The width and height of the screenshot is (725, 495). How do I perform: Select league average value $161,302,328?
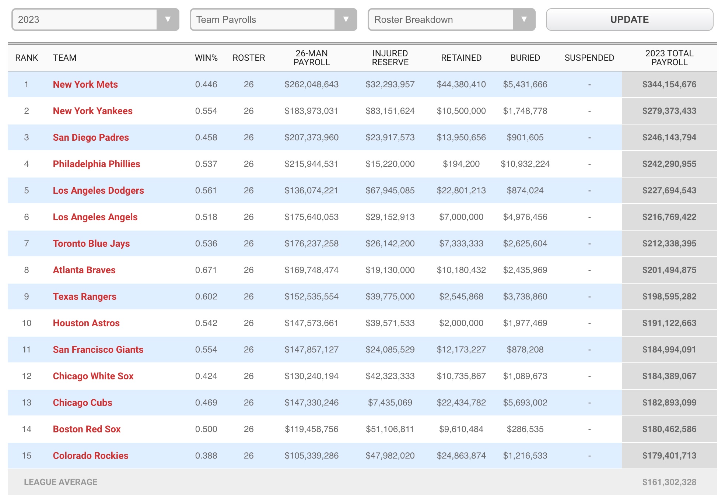pyautogui.click(x=669, y=482)
